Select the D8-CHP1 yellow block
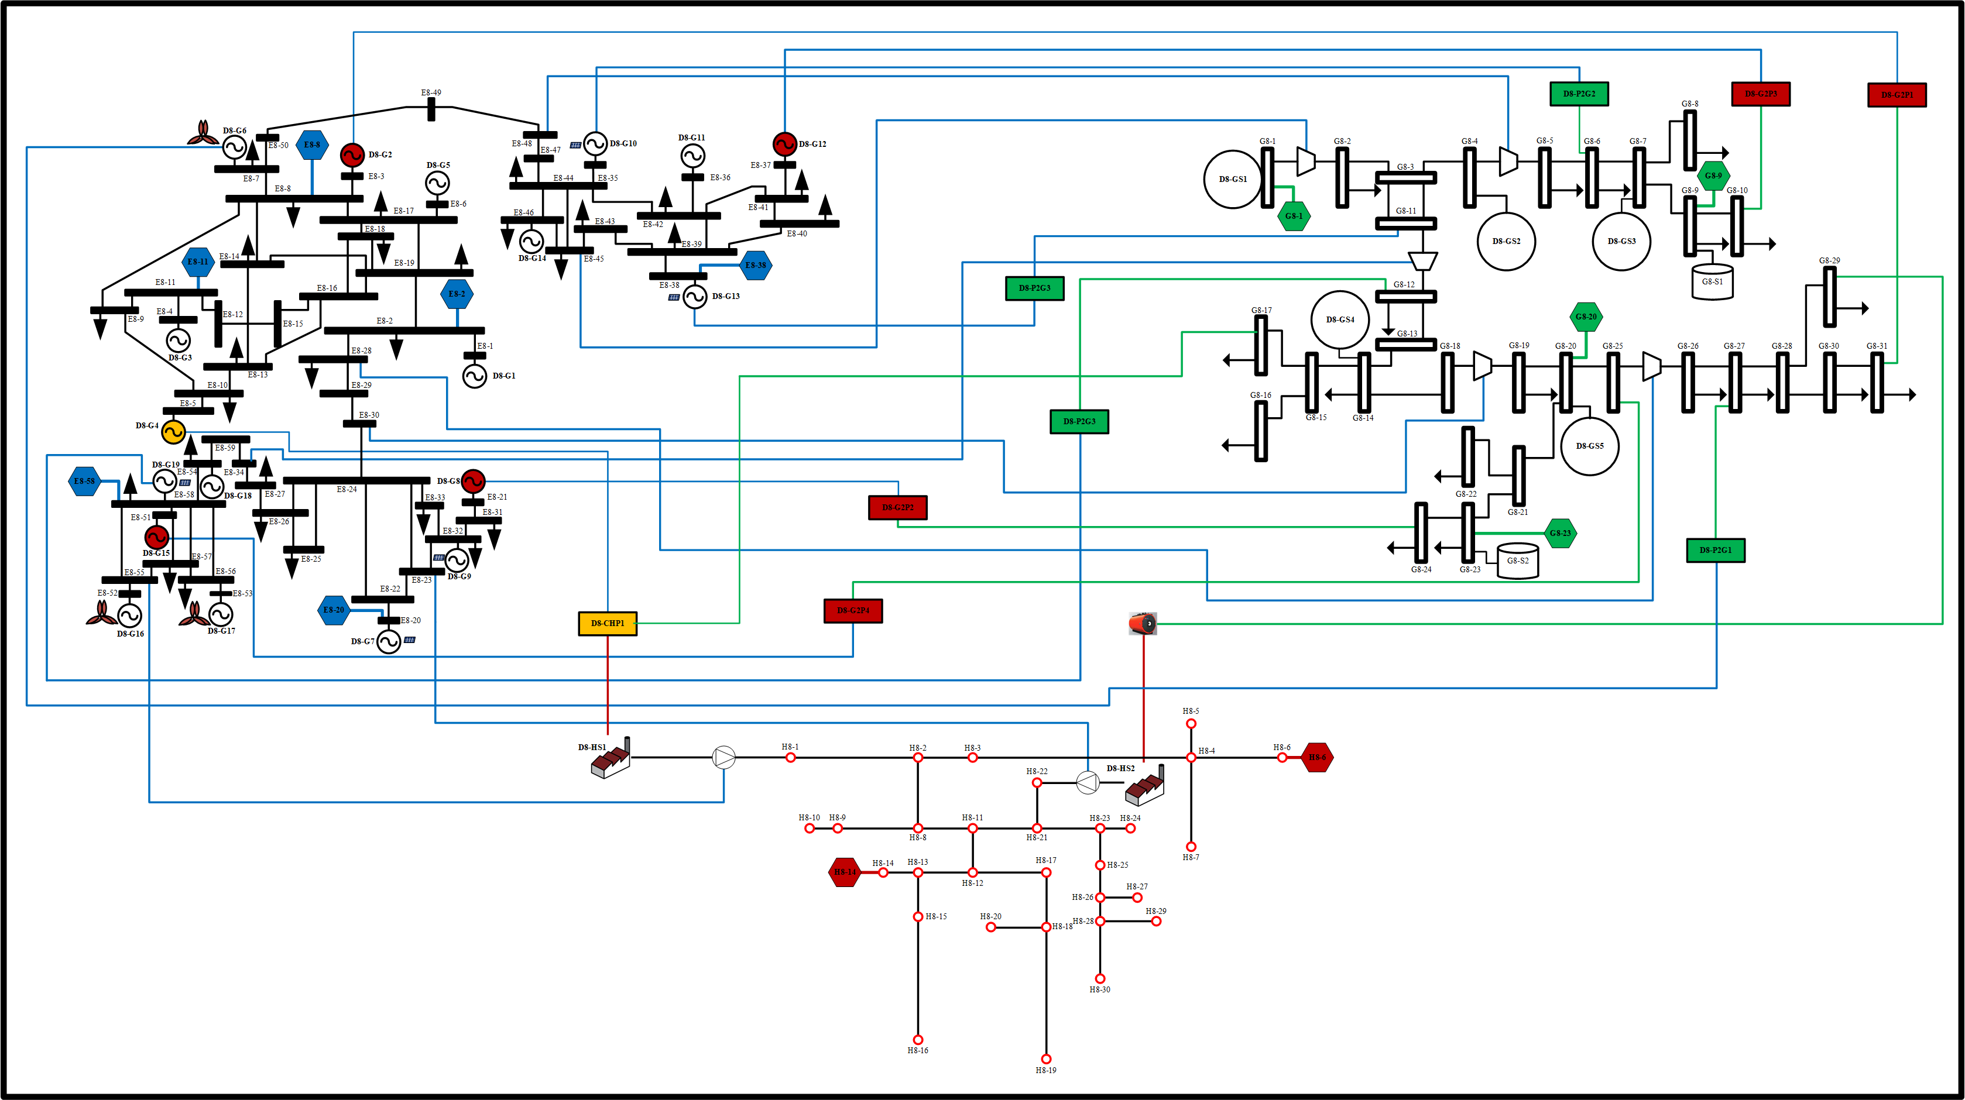The width and height of the screenshot is (1965, 1100). (x=607, y=623)
